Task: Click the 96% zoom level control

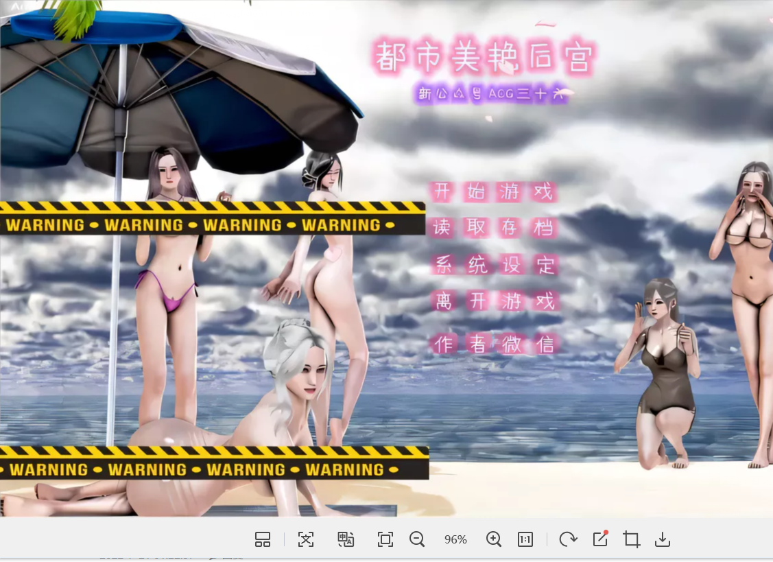Action: click(x=455, y=539)
